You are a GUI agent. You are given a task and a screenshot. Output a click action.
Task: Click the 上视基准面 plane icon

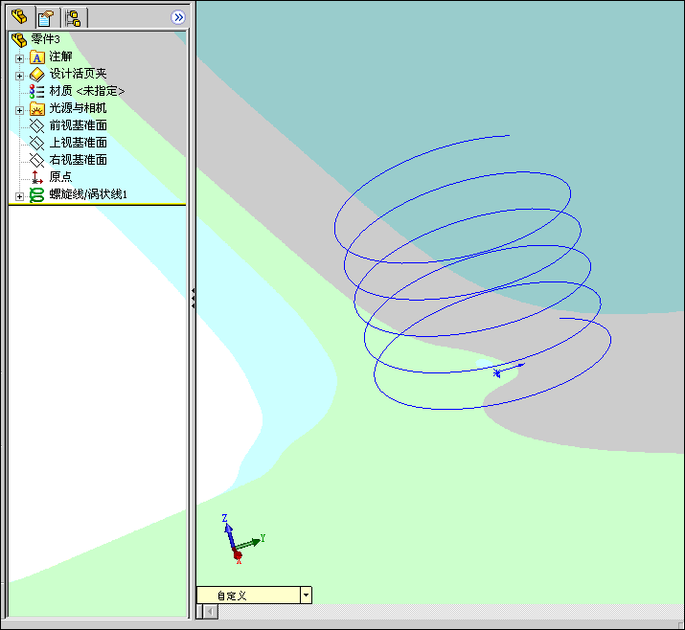tap(37, 143)
